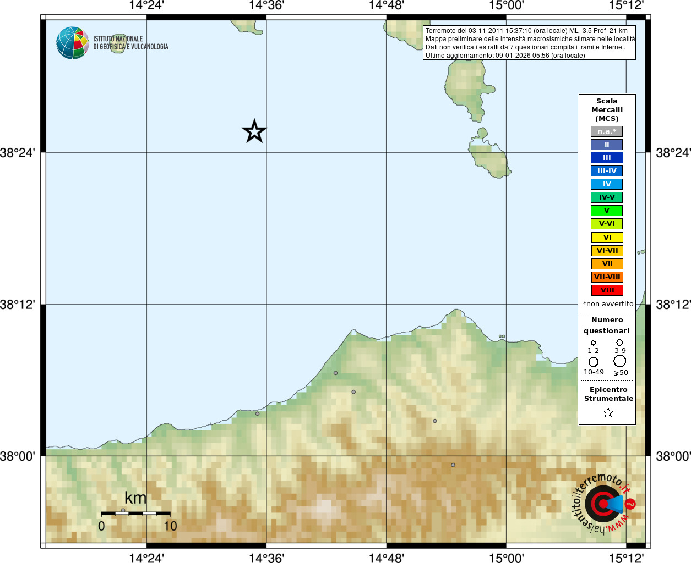Click the epicenter star on the map
The width and height of the screenshot is (691, 563).
pyautogui.click(x=254, y=131)
